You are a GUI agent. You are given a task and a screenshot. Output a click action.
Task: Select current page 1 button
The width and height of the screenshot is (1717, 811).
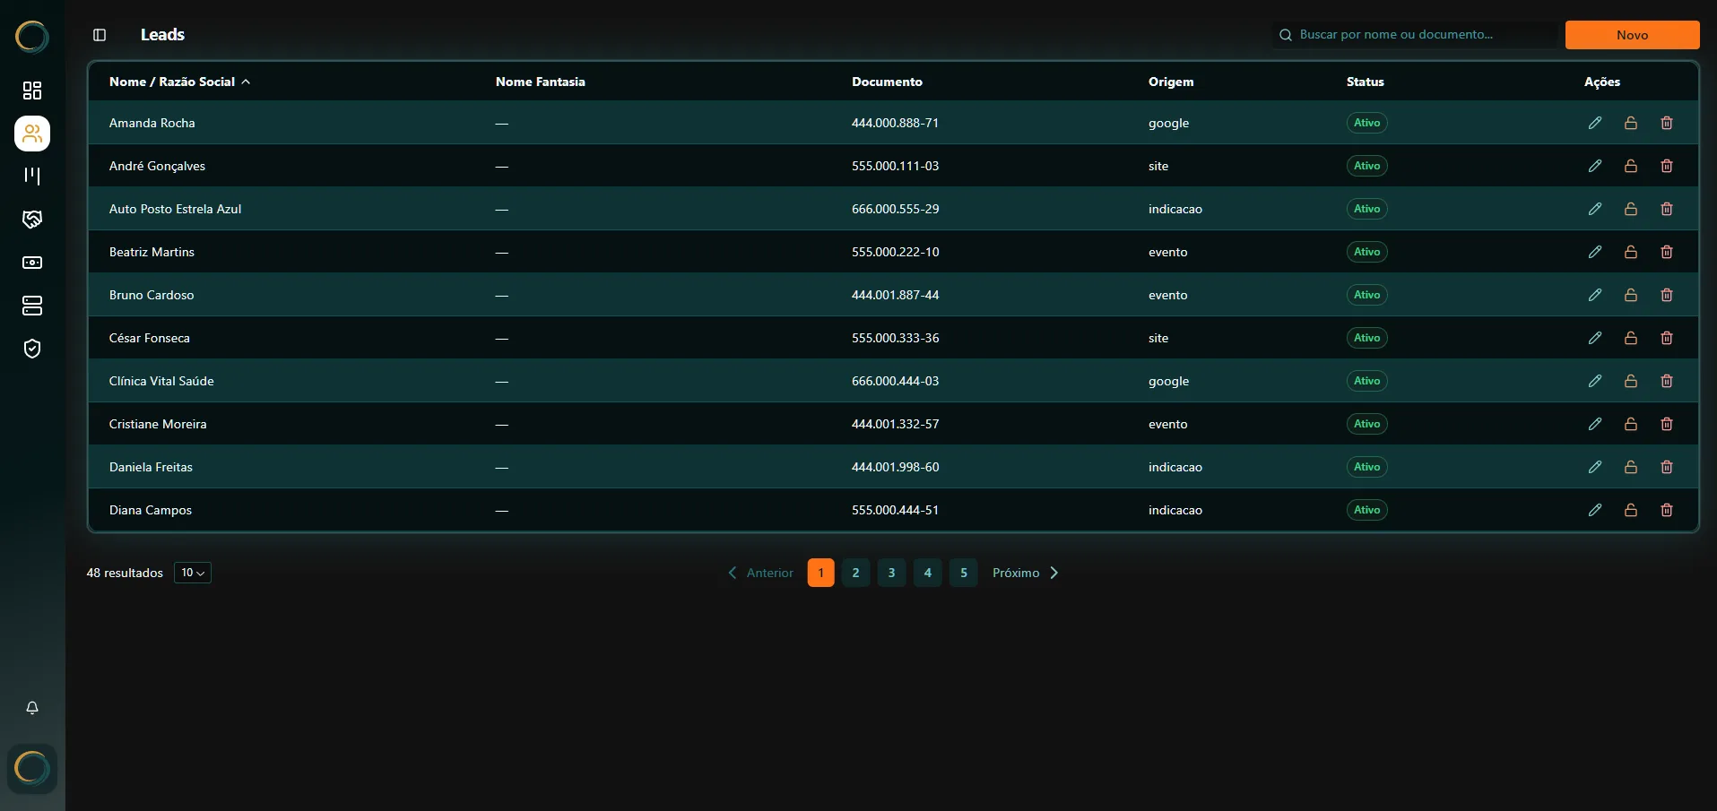[x=820, y=573]
